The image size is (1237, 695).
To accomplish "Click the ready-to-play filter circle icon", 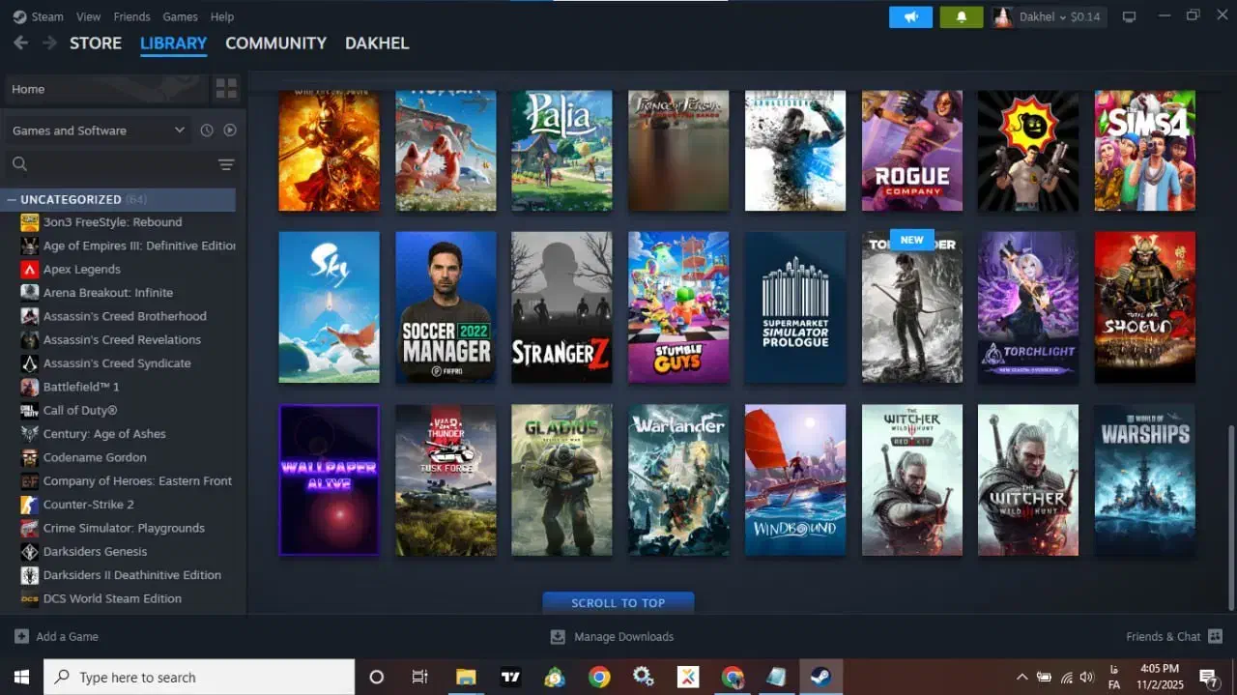I will pos(229,130).
